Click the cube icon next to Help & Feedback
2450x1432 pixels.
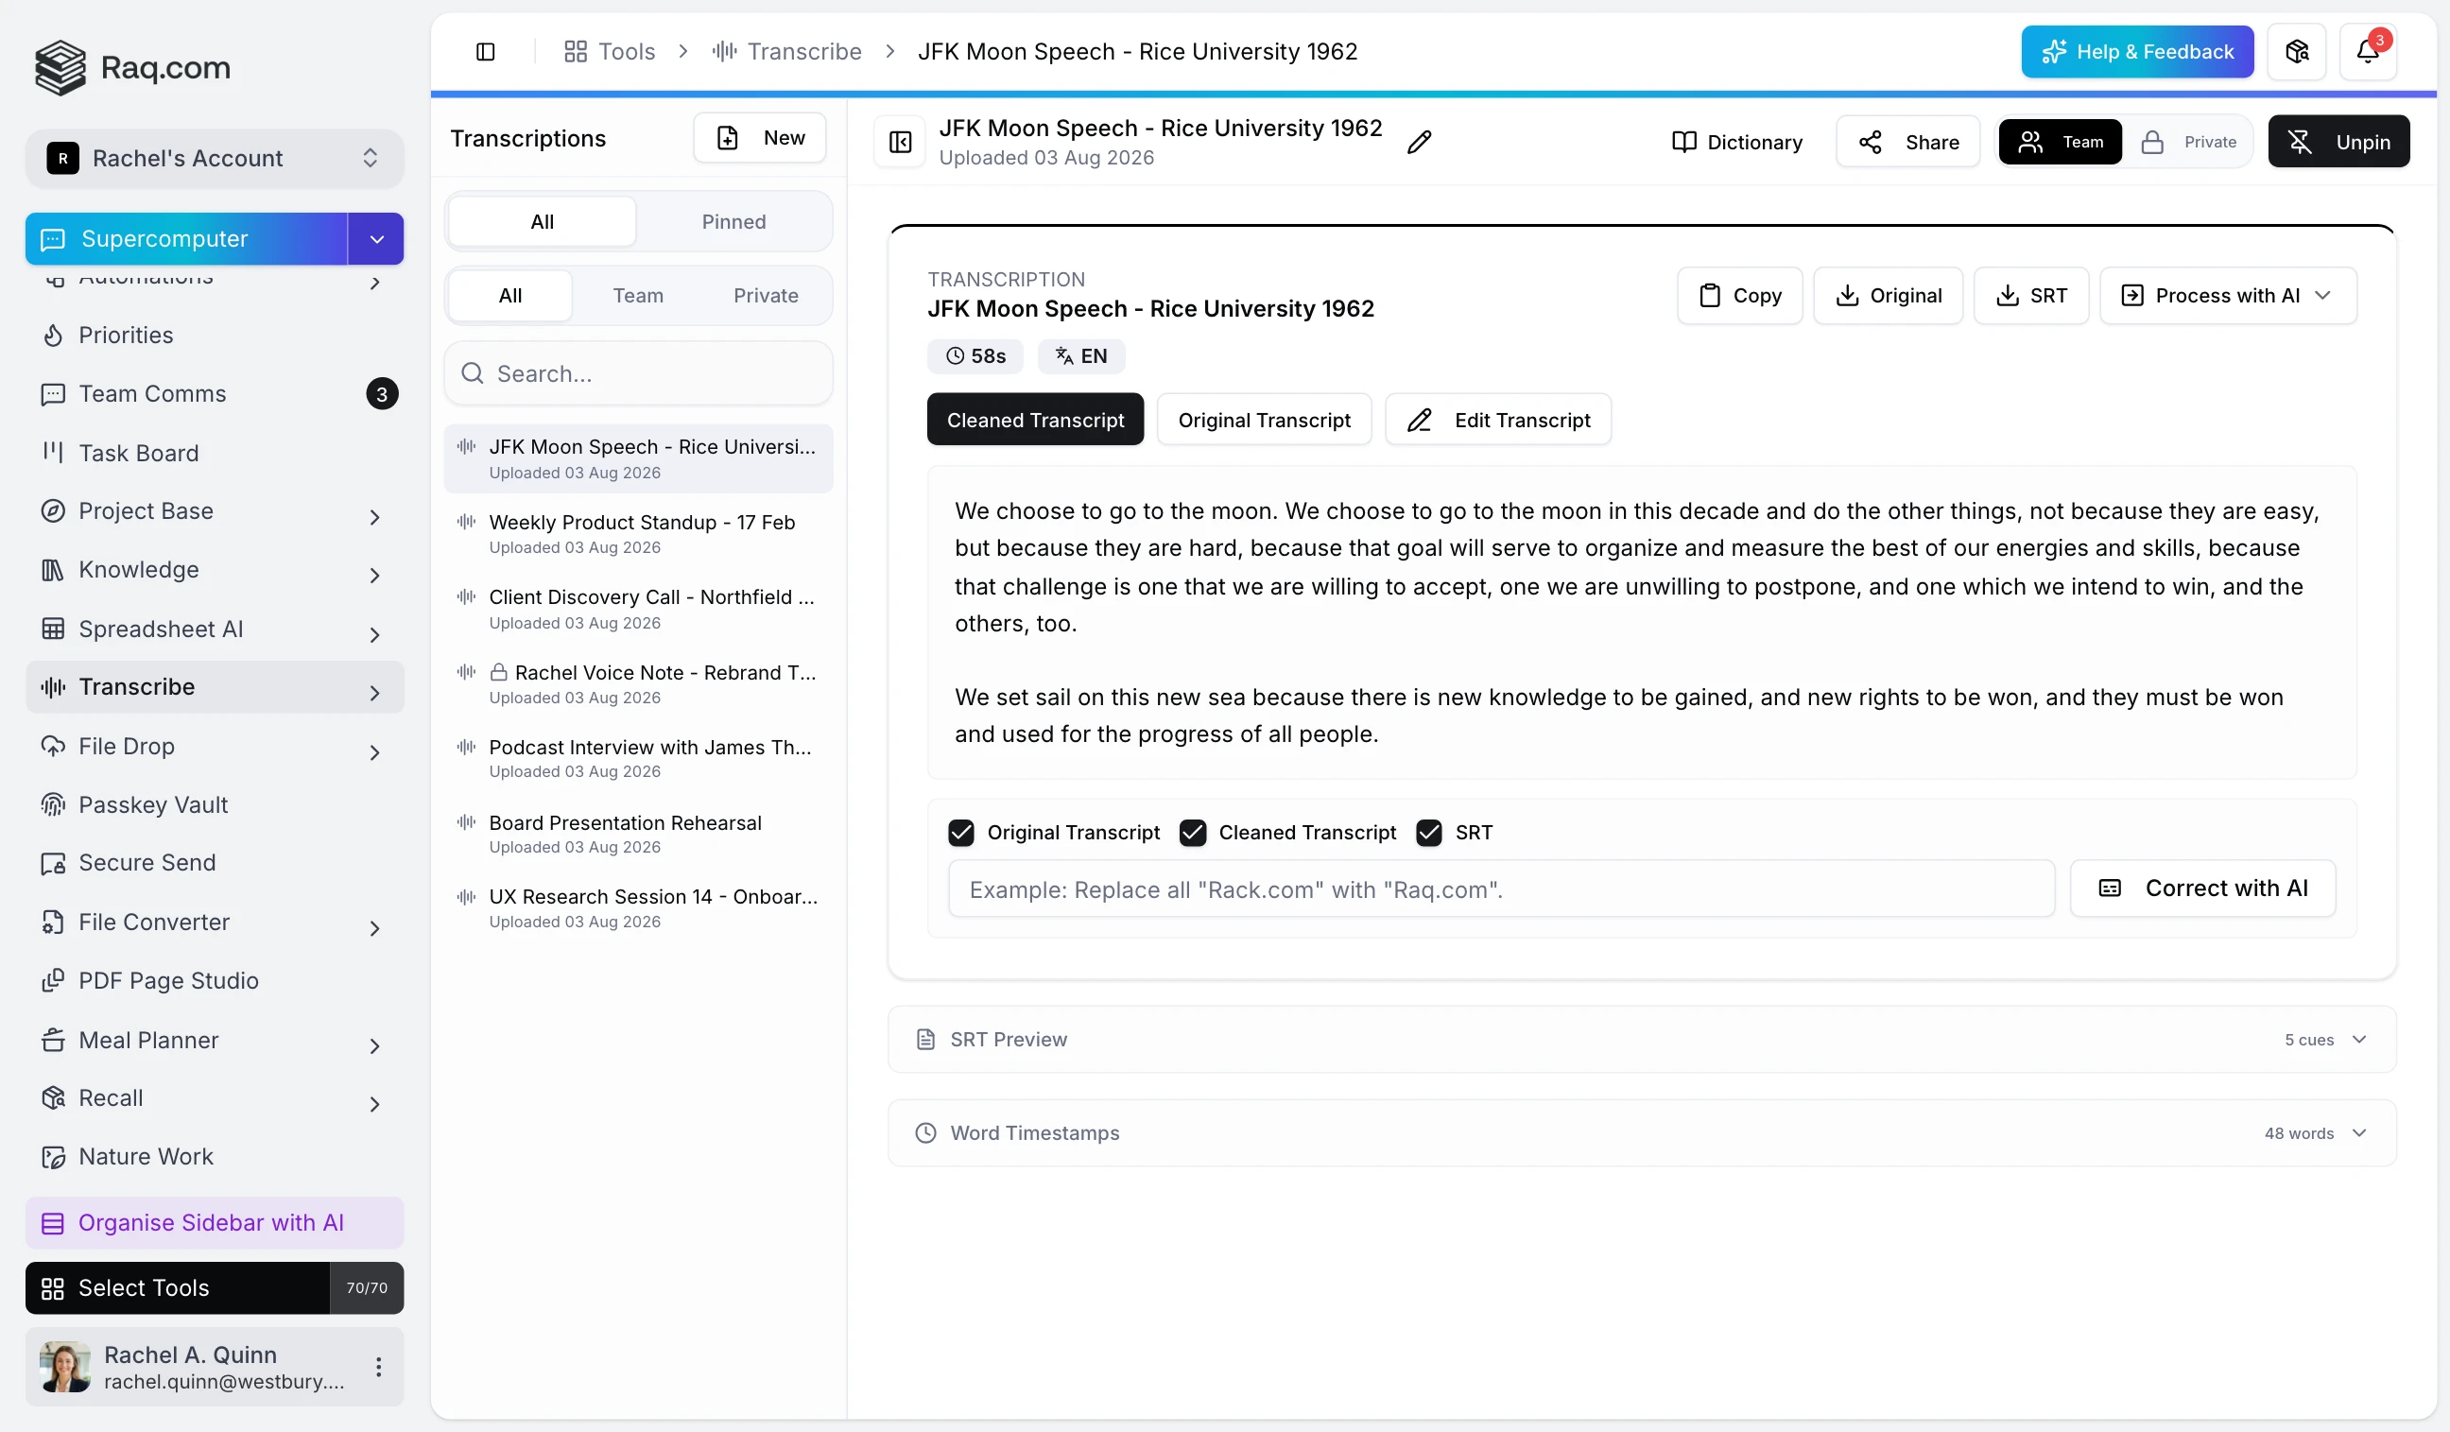tap(2296, 52)
